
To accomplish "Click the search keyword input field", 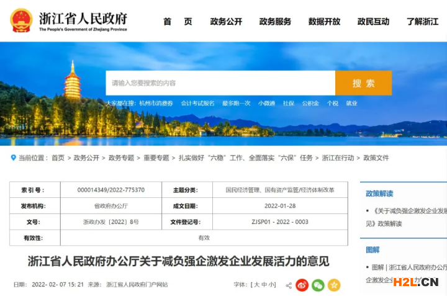I will 220,83.
